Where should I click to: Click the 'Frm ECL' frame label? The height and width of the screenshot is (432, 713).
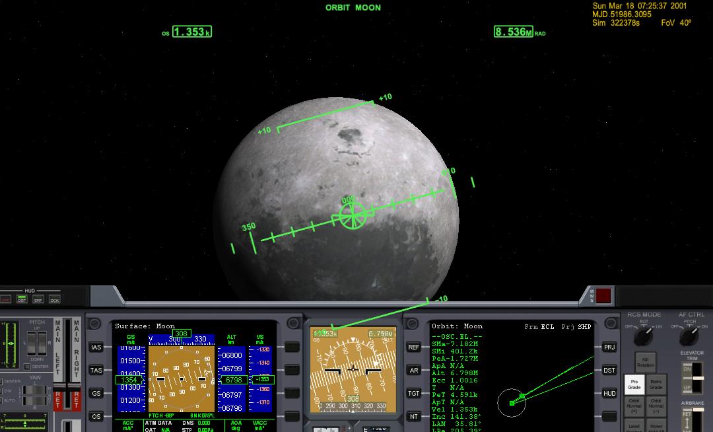pos(539,326)
